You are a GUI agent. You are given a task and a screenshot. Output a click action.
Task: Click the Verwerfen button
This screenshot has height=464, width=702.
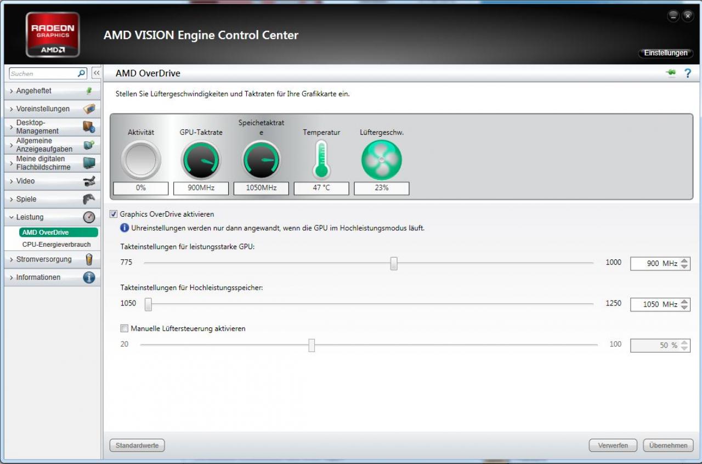point(613,445)
